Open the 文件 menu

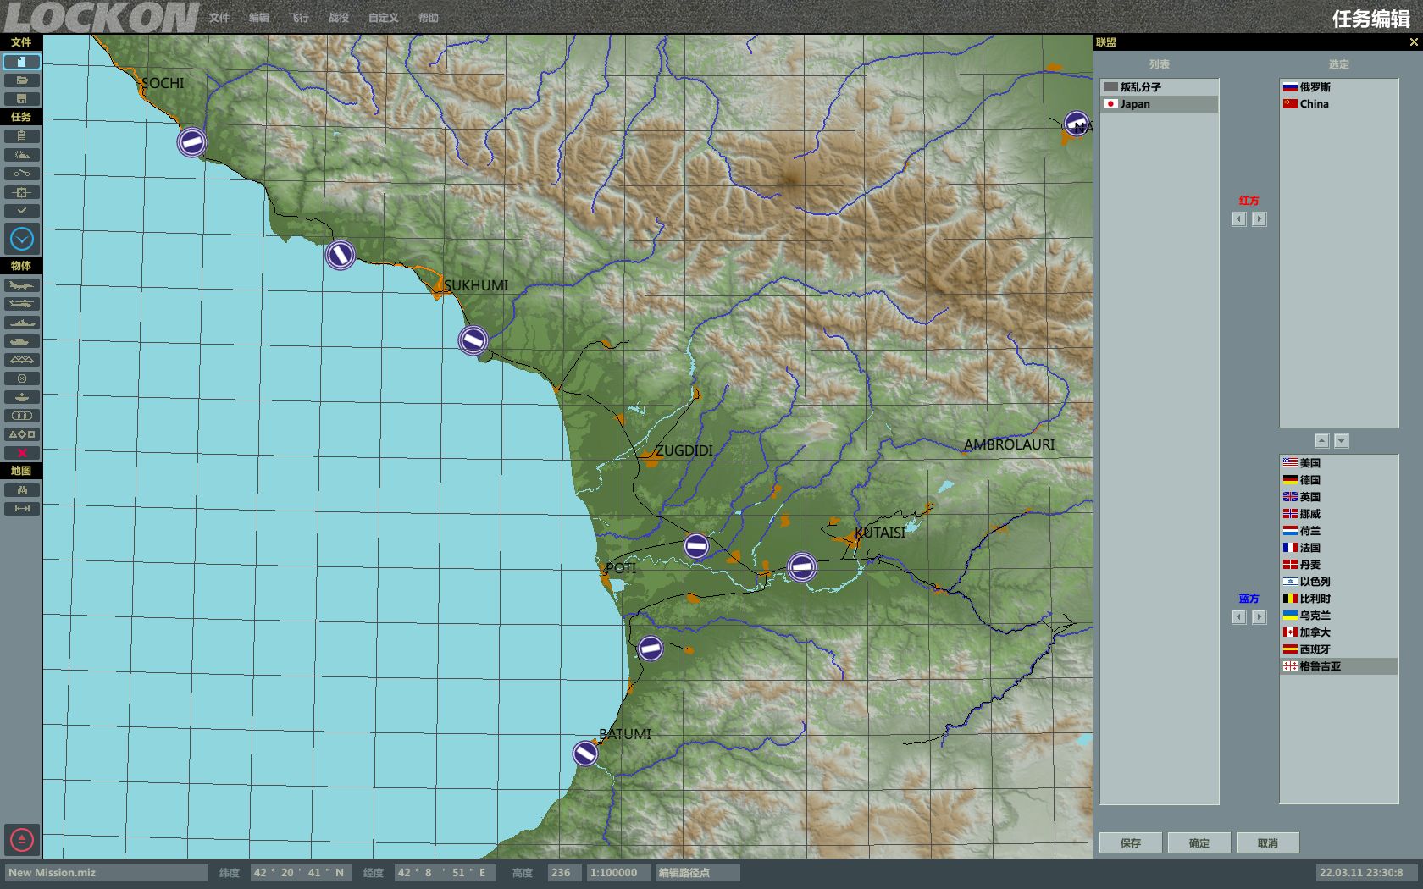tap(219, 18)
